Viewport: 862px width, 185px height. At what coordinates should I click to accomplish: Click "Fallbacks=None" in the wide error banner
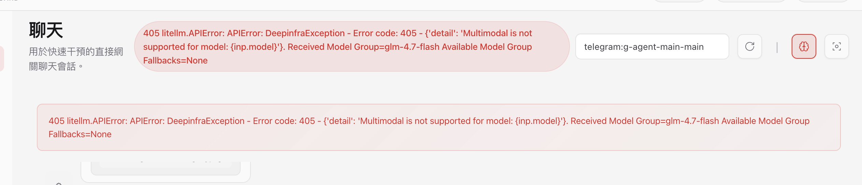[80, 134]
